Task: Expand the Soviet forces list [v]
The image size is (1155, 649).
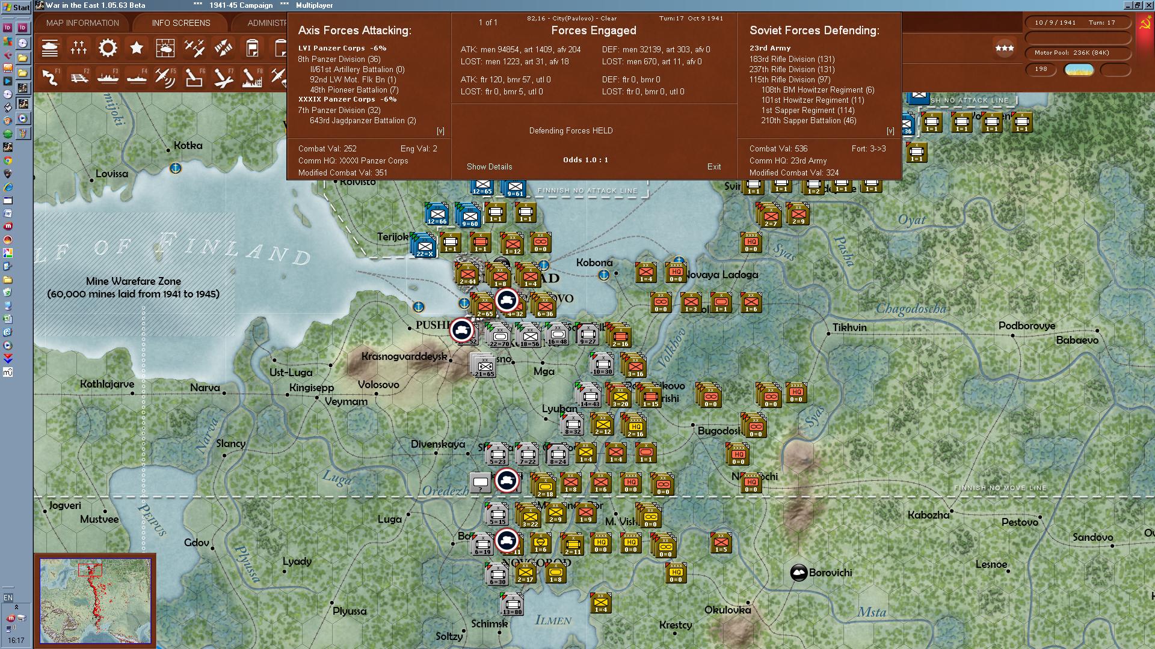Action: (890, 130)
